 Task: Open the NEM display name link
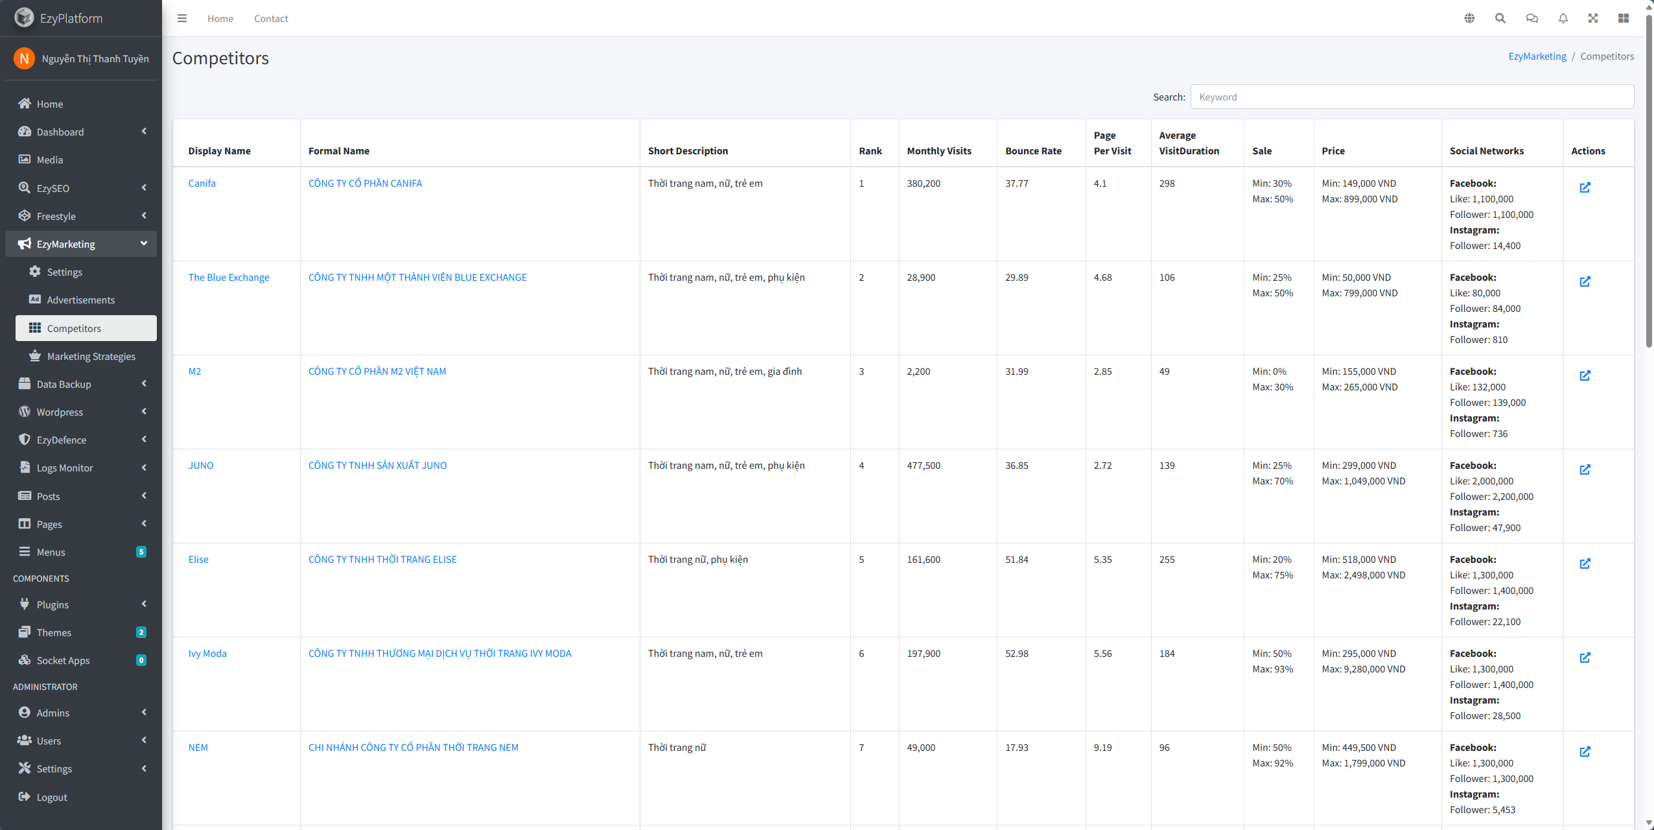[x=198, y=747]
